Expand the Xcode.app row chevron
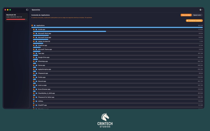The image size is (210, 131). click(x=34, y=29)
